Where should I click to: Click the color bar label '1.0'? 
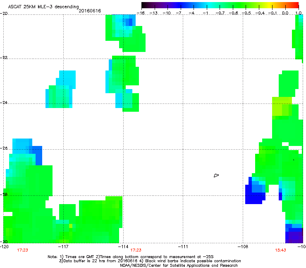point(299,13)
